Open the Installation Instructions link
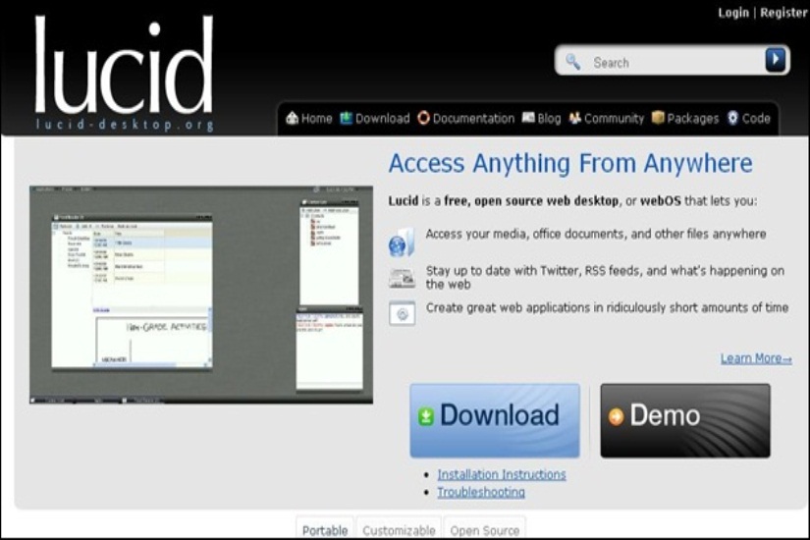Viewport: 810px width, 540px height. [502, 474]
